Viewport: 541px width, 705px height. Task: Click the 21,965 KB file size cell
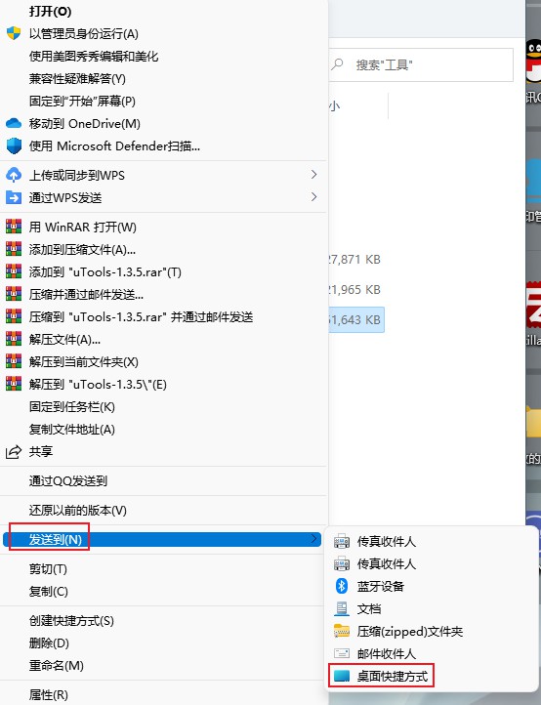(354, 290)
